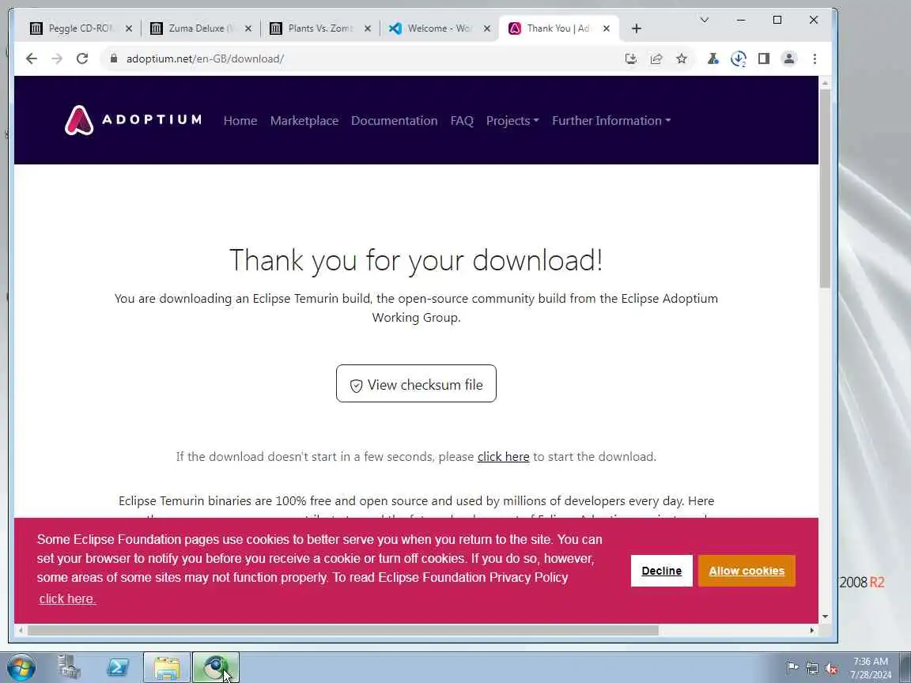This screenshot has width=911, height=683.
Task: Expand the Further Information dropdown
Action: click(611, 121)
